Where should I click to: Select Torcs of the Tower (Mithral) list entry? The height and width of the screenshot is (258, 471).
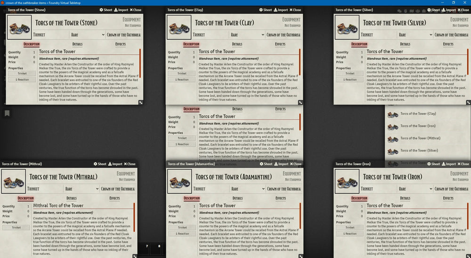pyautogui.click(x=420, y=138)
